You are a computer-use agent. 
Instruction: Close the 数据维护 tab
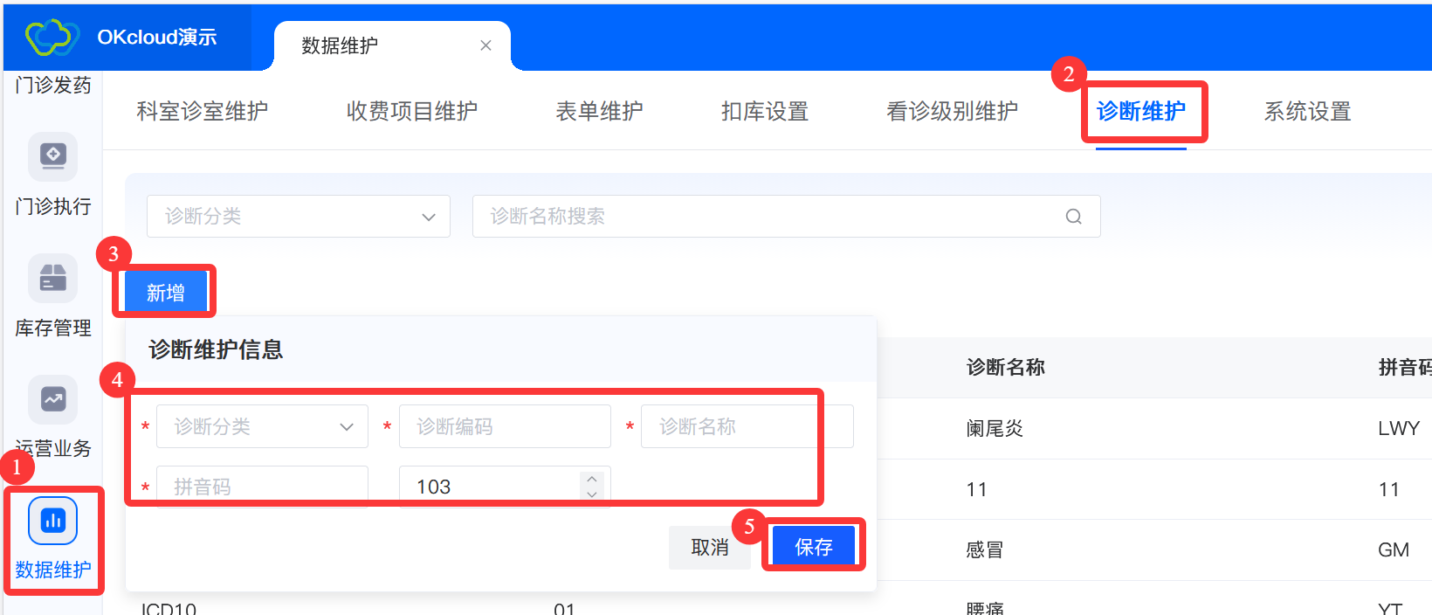point(485,45)
